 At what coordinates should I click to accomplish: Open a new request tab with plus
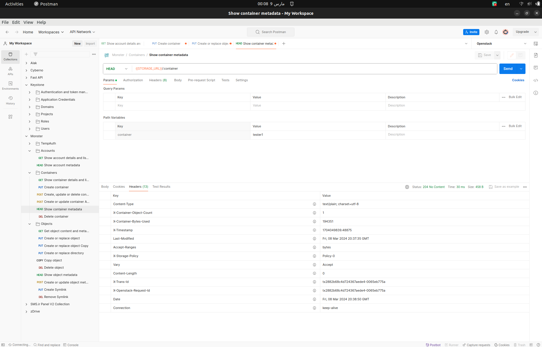(284, 44)
